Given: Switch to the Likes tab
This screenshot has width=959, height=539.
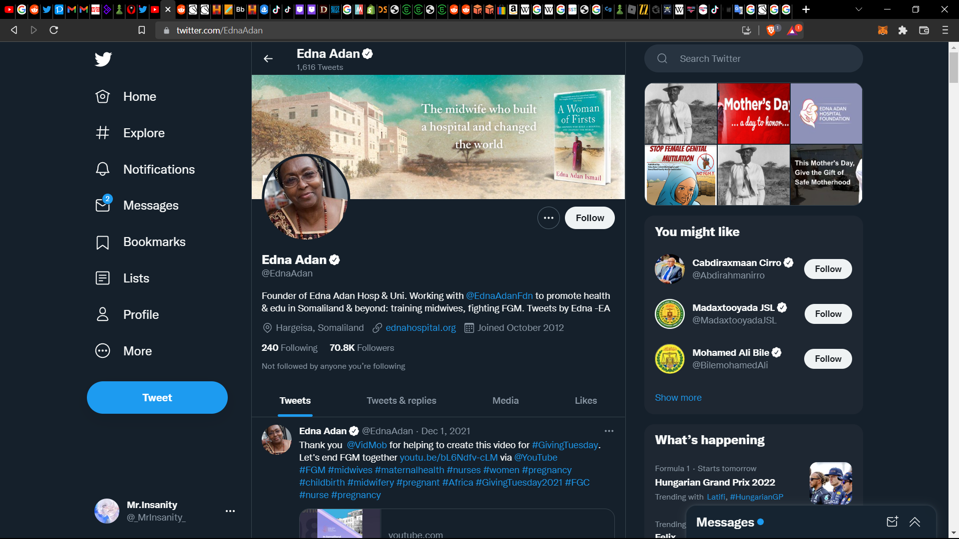Looking at the screenshot, I should (x=586, y=401).
